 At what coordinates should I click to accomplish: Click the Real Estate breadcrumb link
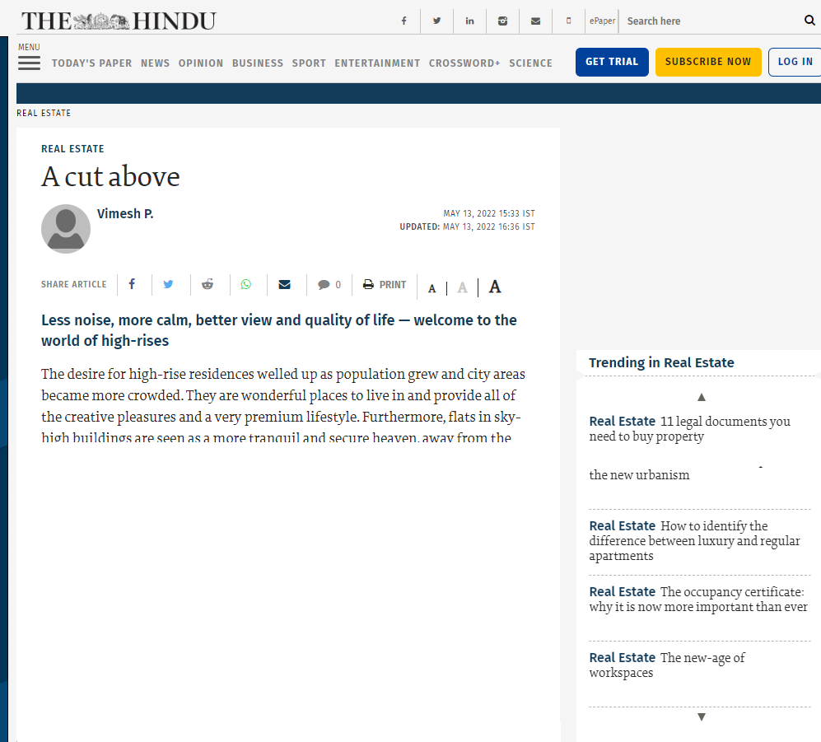(x=44, y=113)
